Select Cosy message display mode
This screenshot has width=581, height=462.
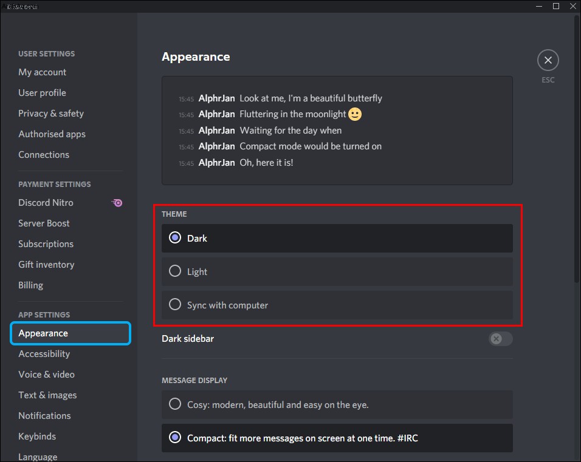337,404
